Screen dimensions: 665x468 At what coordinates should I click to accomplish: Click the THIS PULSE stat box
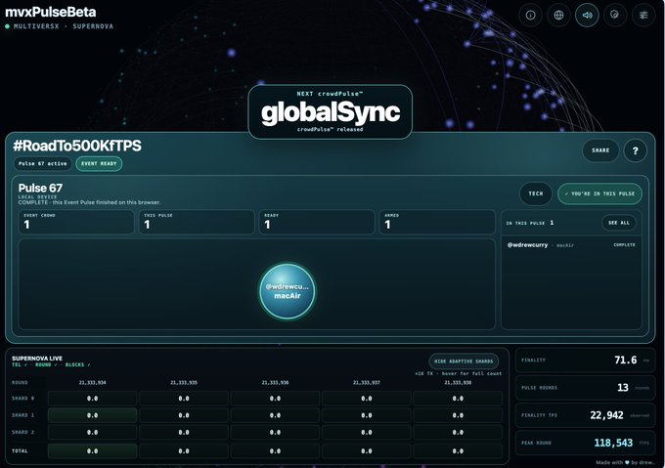click(197, 222)
